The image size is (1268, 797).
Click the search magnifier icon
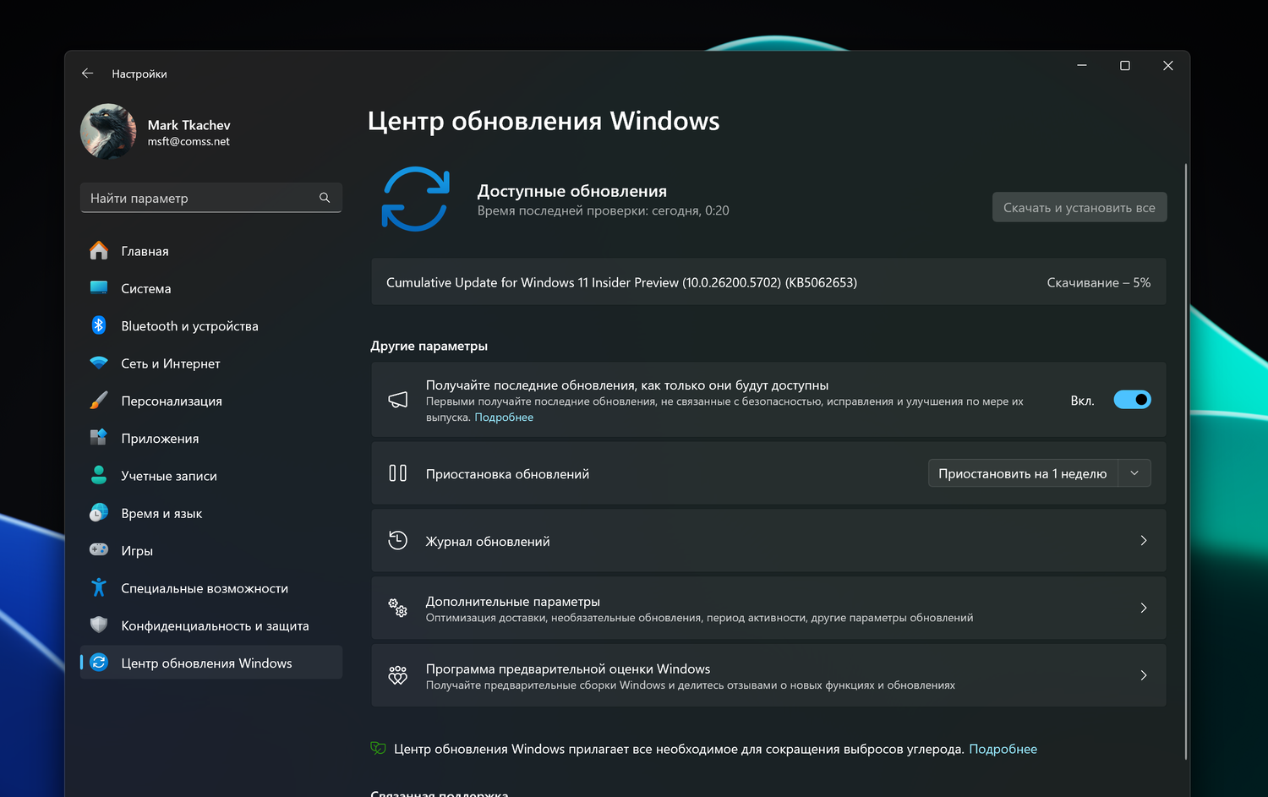tap(325, 198)
